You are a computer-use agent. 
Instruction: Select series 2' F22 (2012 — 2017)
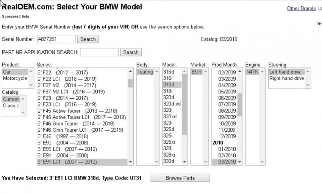click(x=82, y=72)
